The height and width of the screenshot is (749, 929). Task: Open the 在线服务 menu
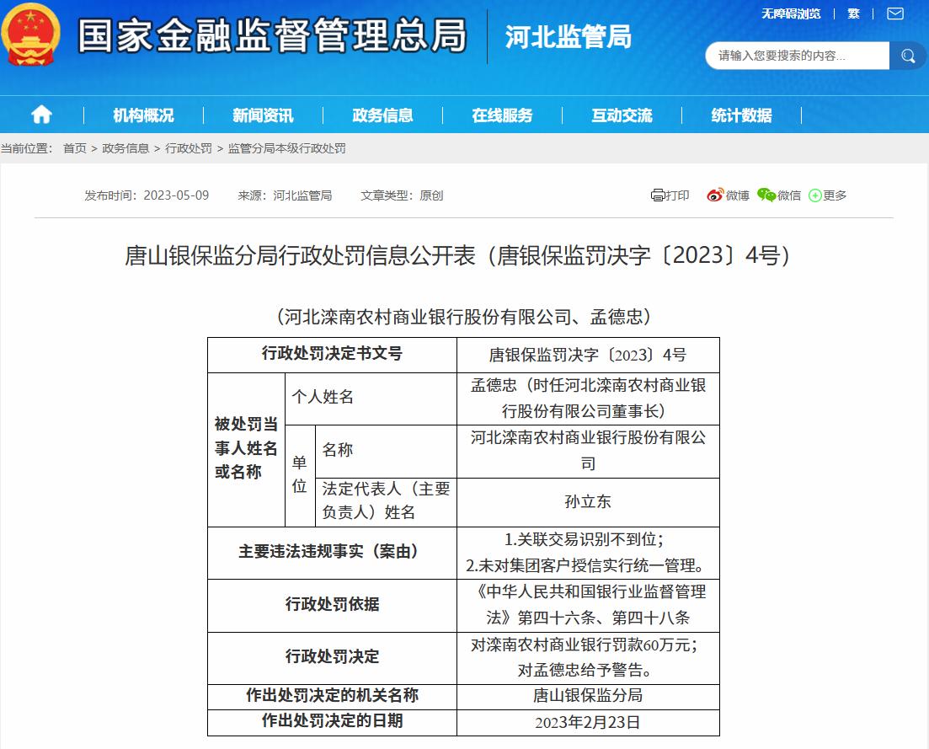point(503,115)
